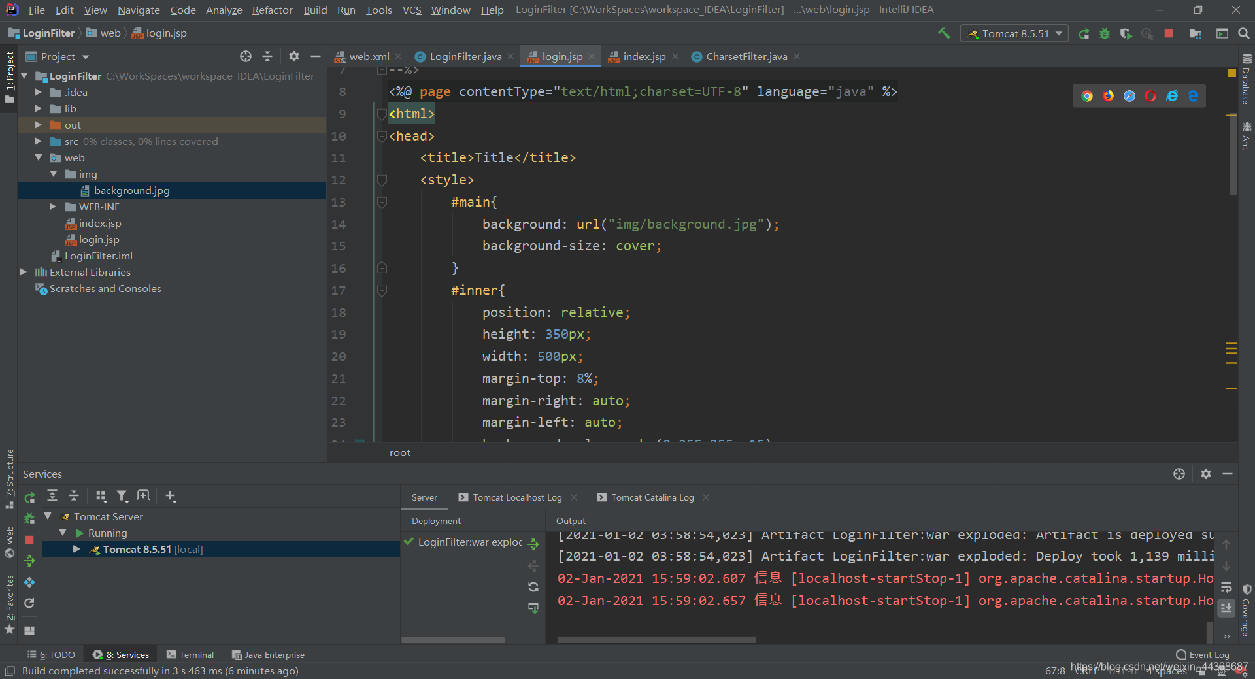Expand the out folder

point(39,125)
